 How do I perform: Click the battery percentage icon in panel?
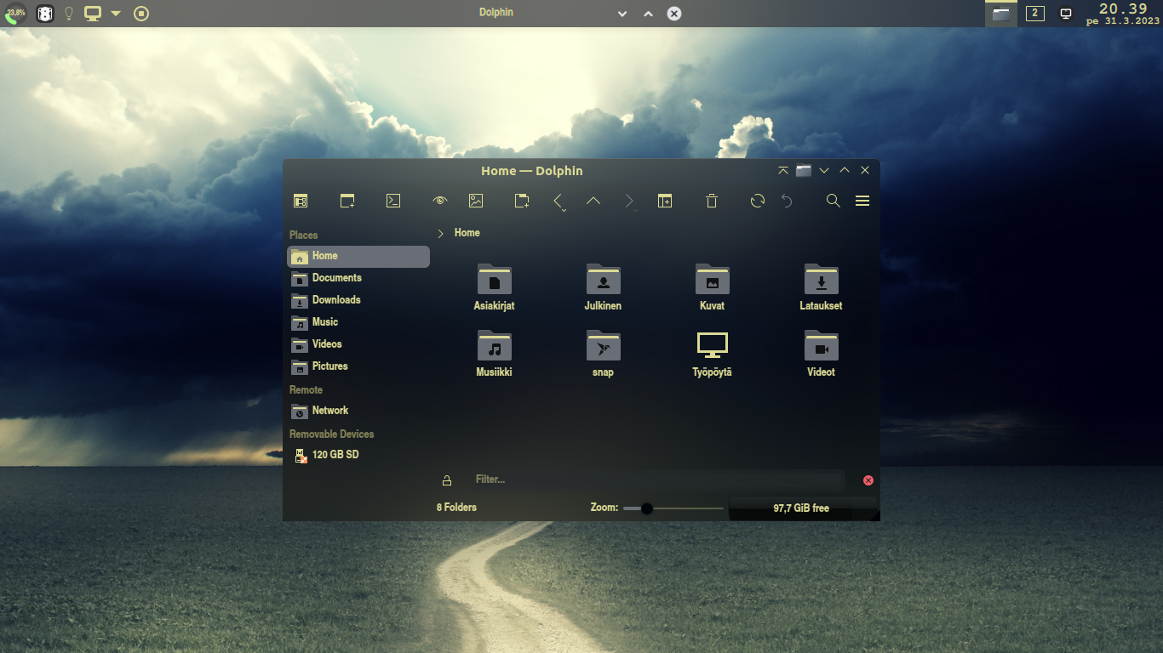pyautogui.click(x=15, y=14)
